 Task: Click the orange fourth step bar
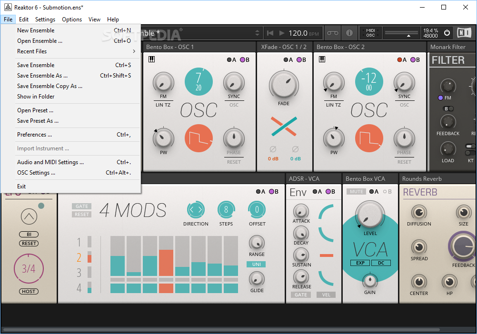(166, 263)
